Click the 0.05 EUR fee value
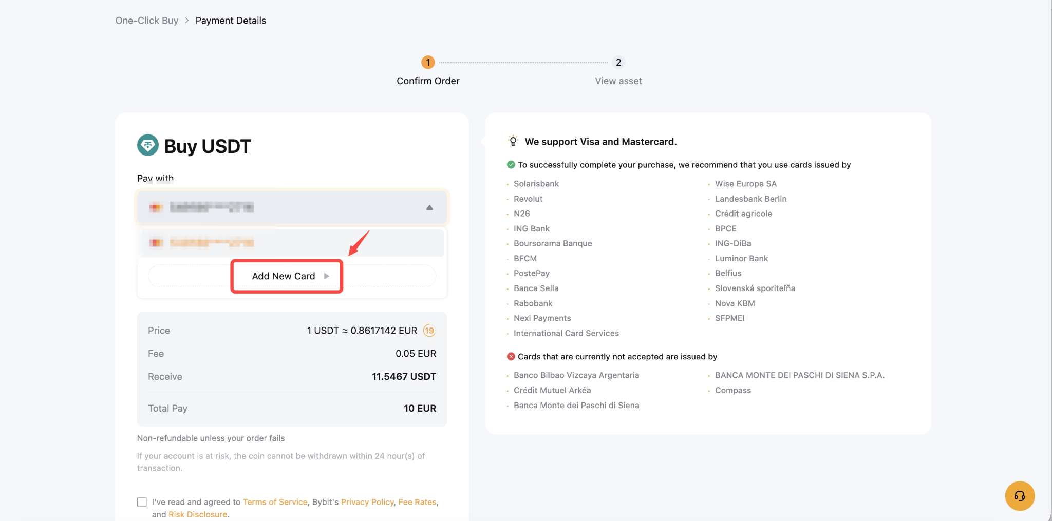 tap(416, 354)
